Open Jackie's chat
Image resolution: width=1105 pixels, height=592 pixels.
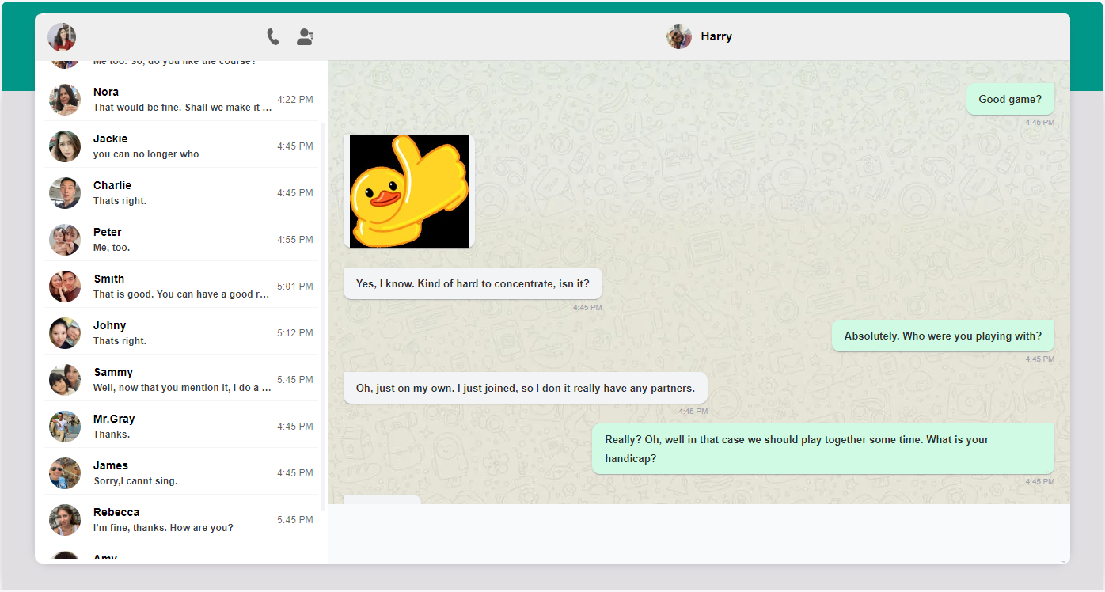click(x=180, y=146)
